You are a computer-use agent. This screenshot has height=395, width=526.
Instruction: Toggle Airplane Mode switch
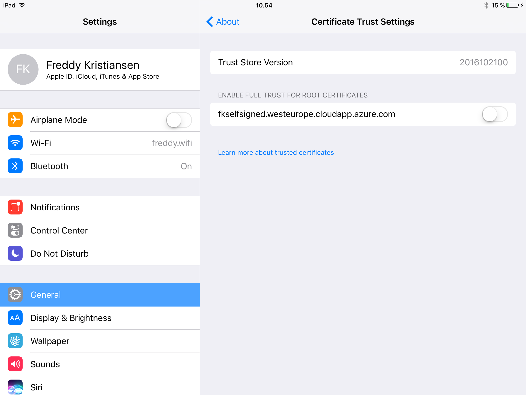point(179,120)
